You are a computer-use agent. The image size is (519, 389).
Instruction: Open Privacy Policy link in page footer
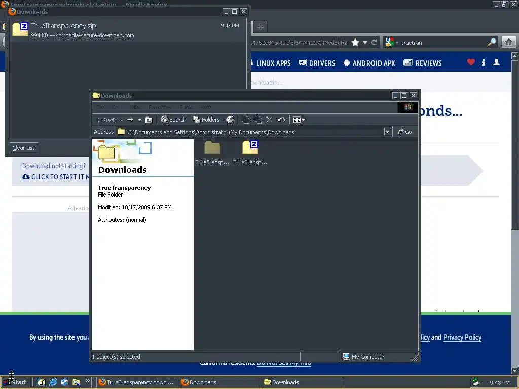pos(462,337)
